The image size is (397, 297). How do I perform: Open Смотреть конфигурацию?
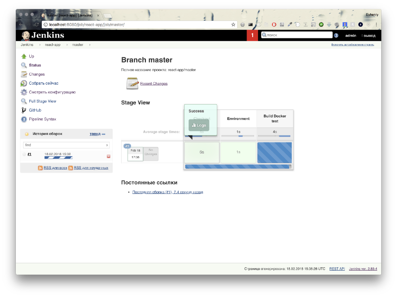52,92
